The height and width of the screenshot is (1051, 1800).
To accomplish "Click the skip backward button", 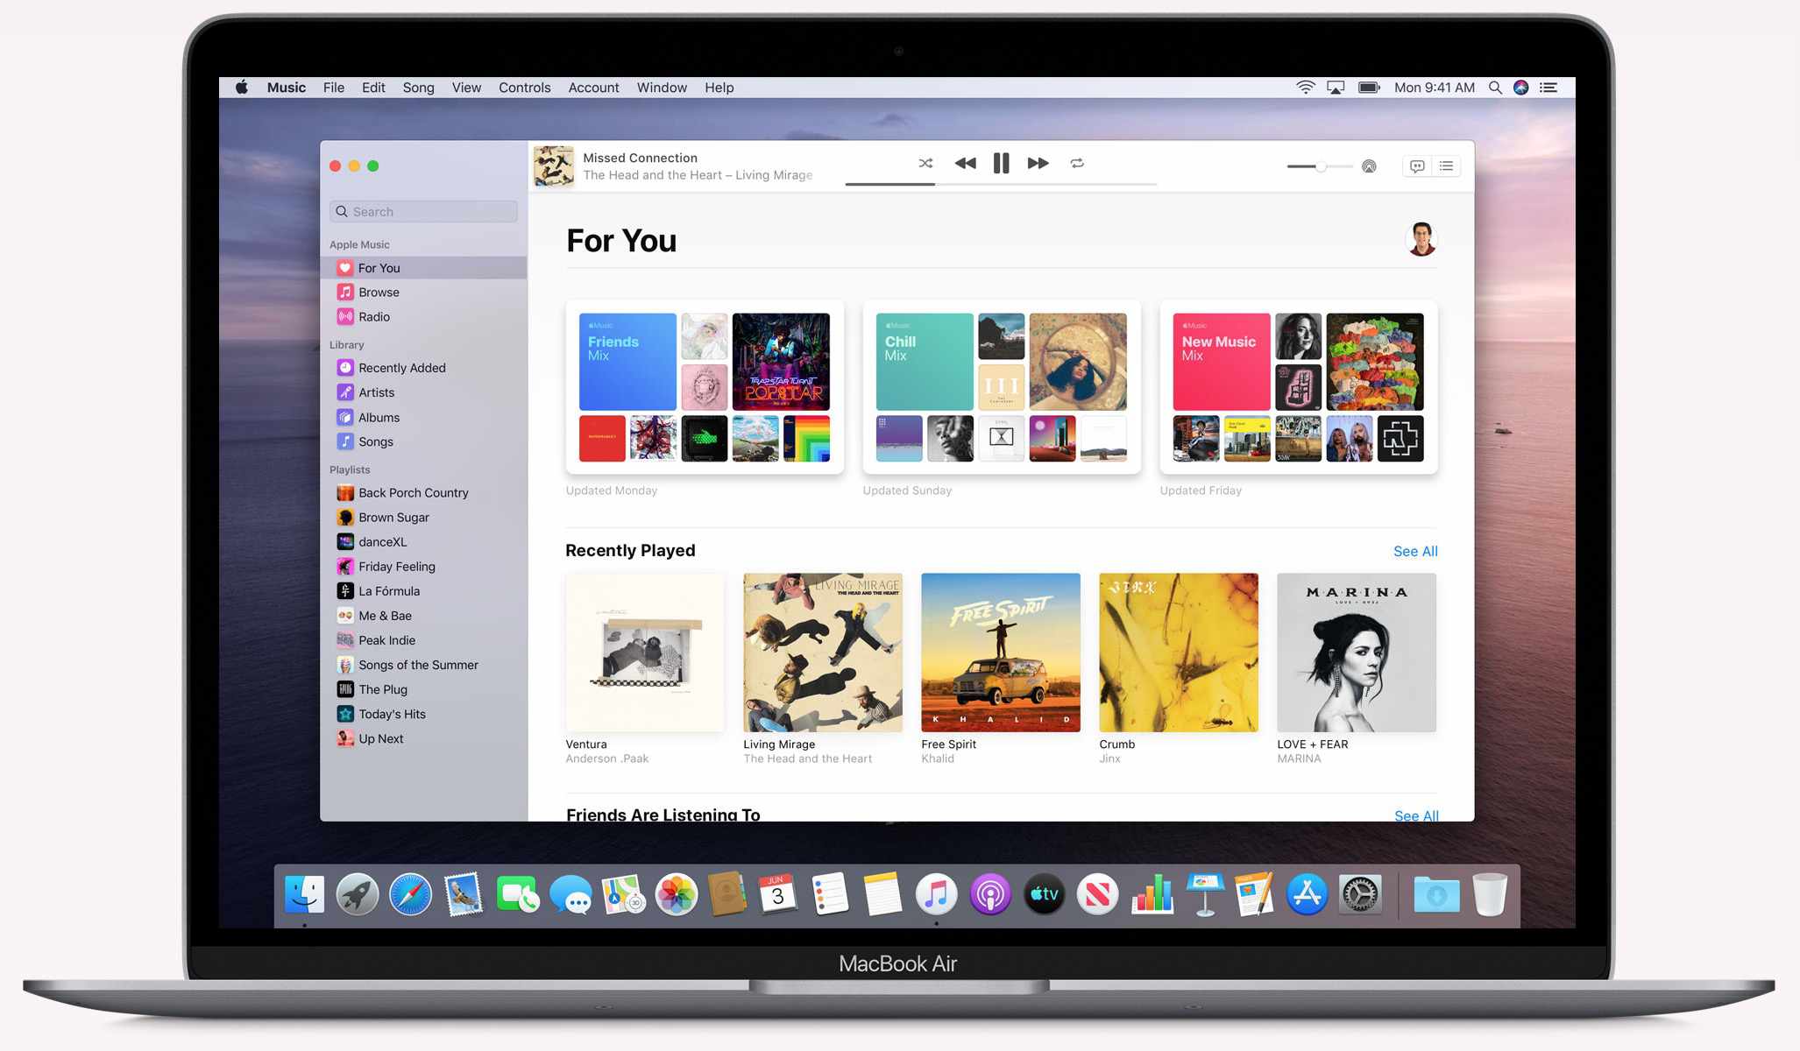I will [965, 163].
